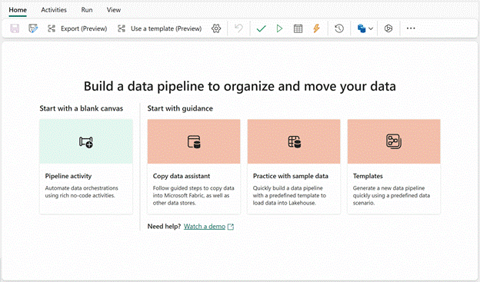Viewport: 480px width, 282px height.
Task: View run history clock icon
Action: point(339,28)
